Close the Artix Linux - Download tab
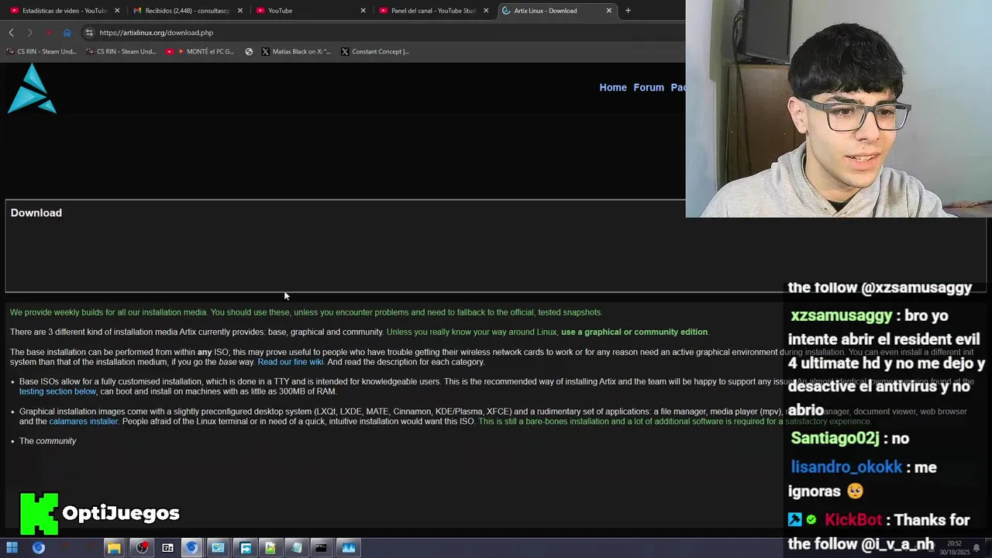This screenshot has width=992, height=558. [x=608, y=11]
